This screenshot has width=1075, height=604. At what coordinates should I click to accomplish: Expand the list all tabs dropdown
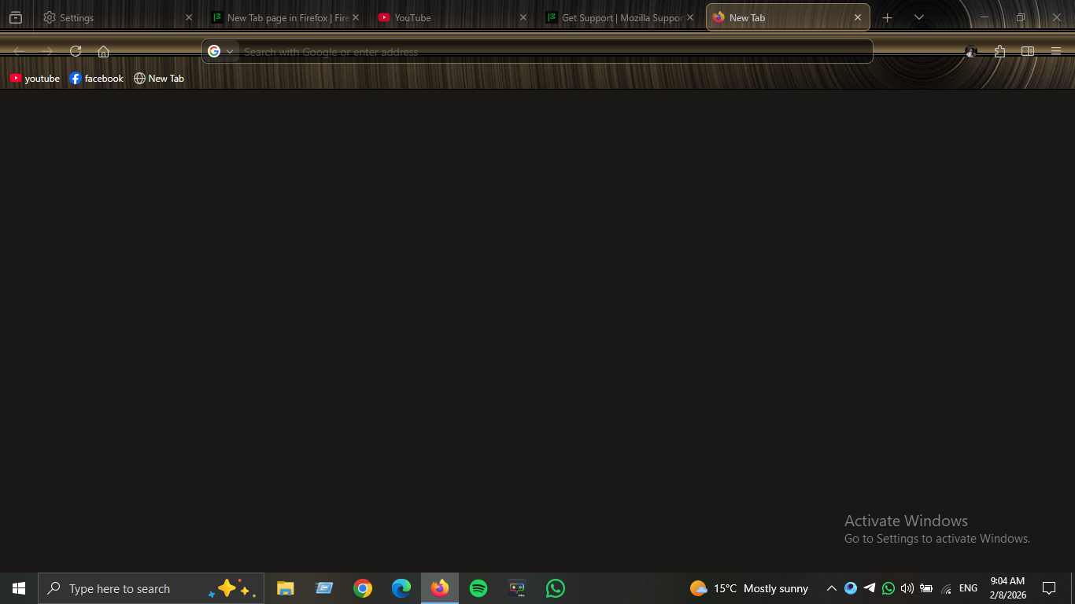[919, 17]
